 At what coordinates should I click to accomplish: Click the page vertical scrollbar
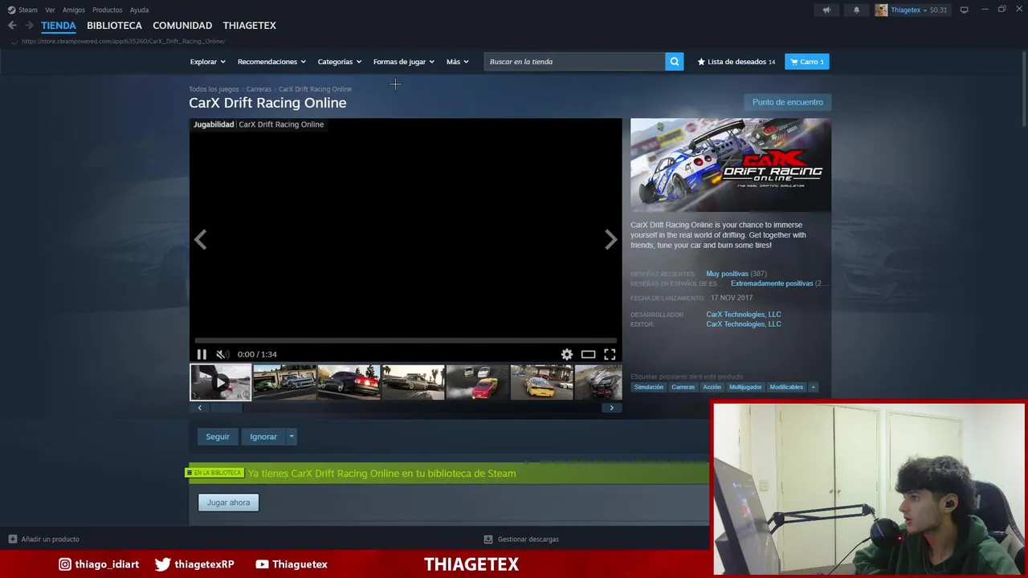pyautogui.click(x=1023, y=88)
